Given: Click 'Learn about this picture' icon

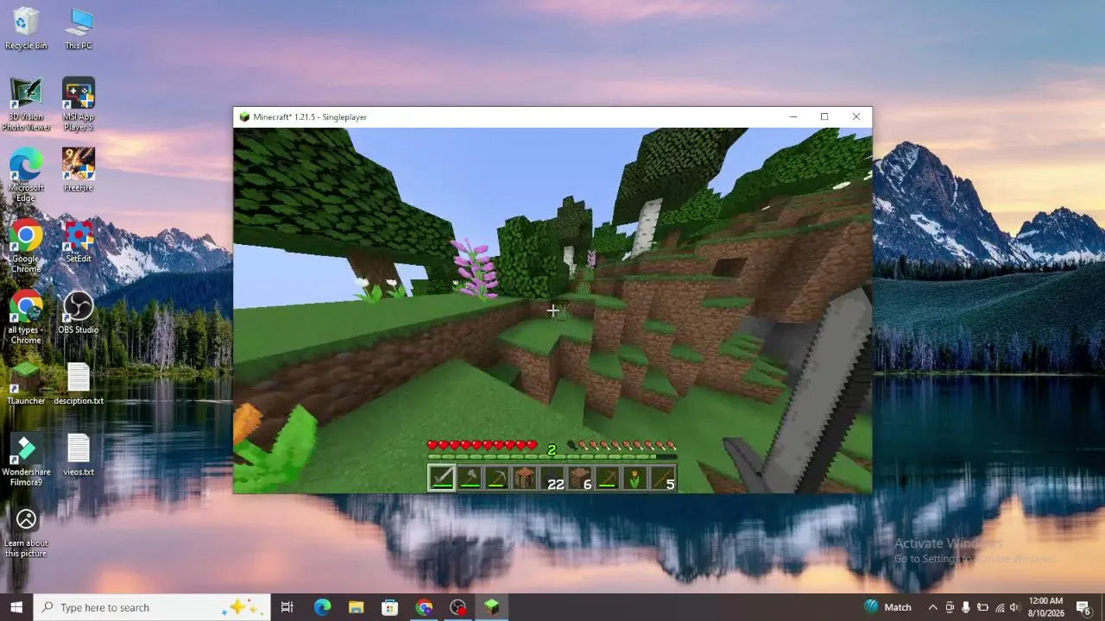Looking at the screenshot, I should click(26, 530).
